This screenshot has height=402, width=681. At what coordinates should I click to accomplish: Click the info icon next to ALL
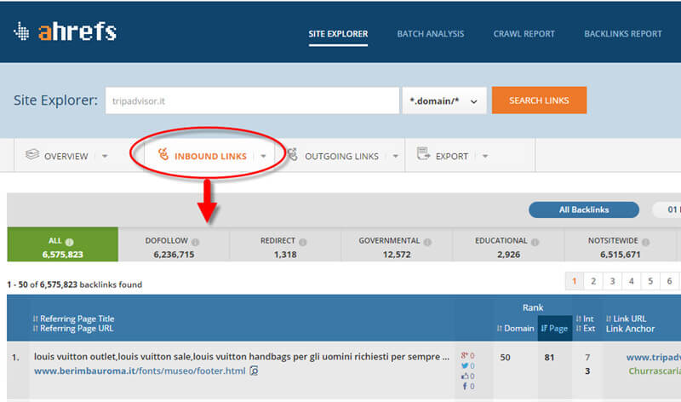(x=70, y=242)
